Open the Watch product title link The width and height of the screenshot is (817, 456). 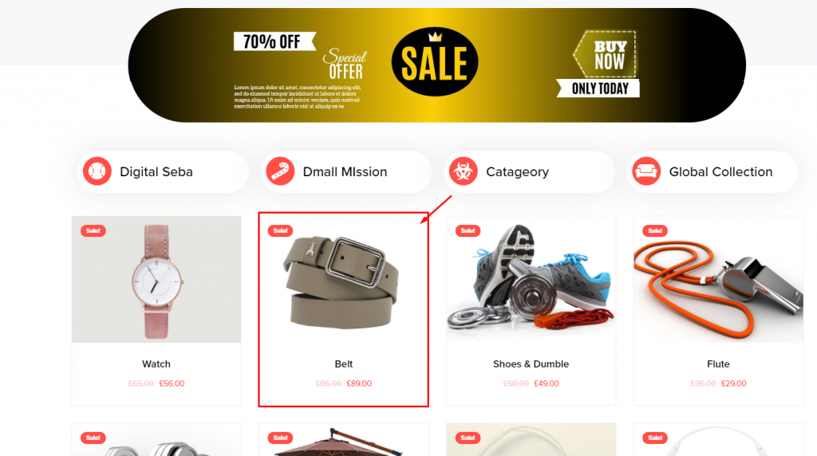click(x=156, y=364)
